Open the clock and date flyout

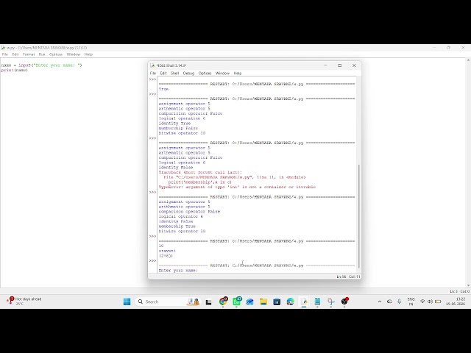tap(456, 302)
